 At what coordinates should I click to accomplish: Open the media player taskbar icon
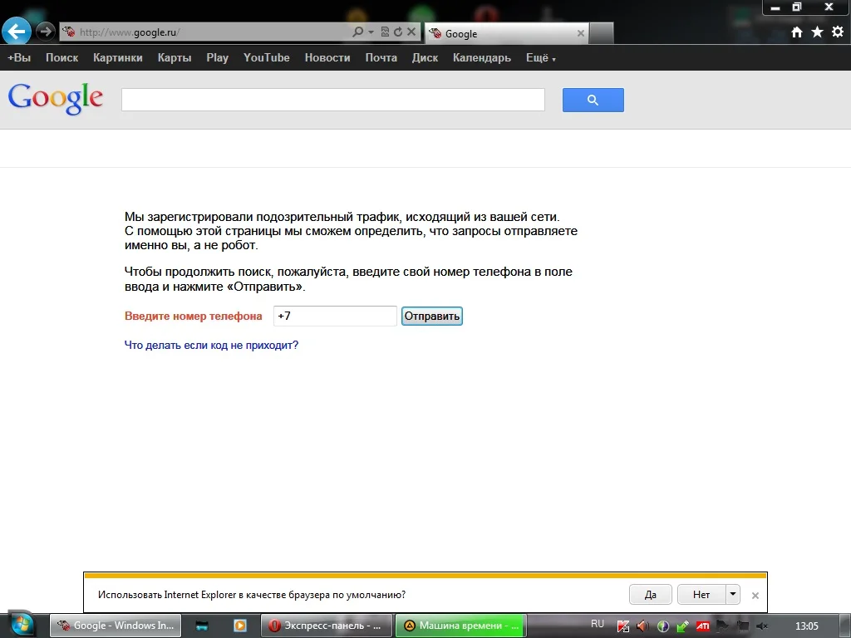[240, 626]
